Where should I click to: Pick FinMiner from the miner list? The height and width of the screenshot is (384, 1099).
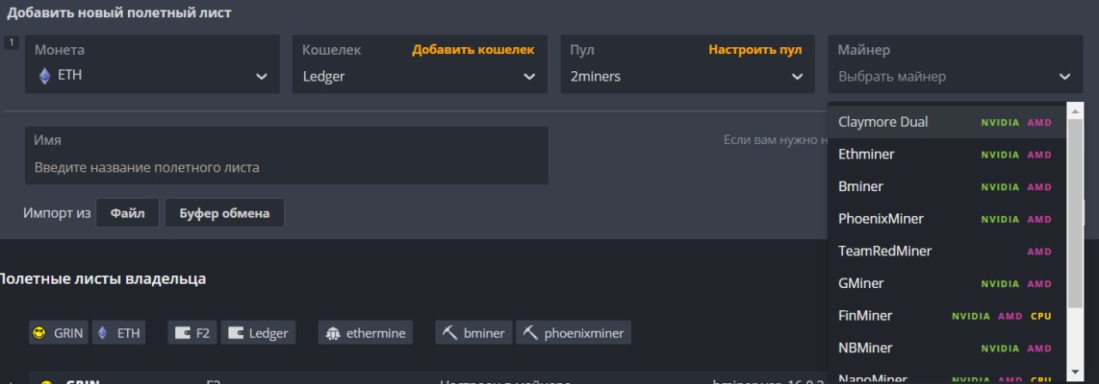point(946,315)
